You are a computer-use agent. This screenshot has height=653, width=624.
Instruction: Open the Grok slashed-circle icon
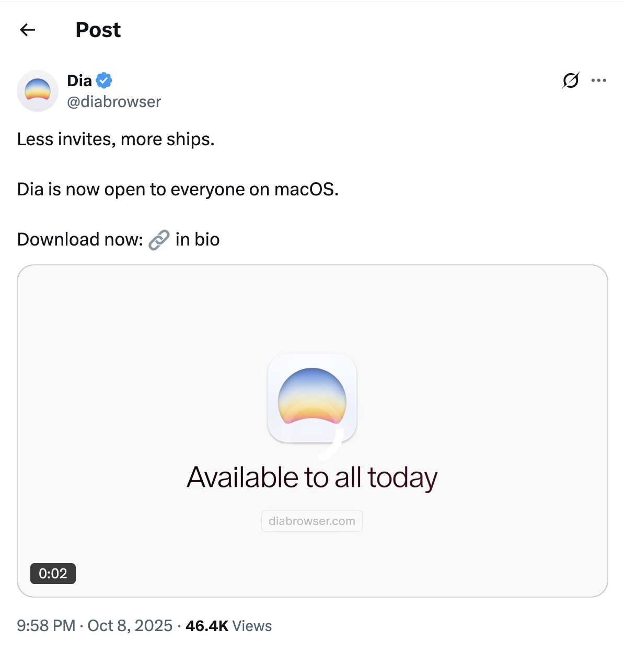click(x=571, y=80)
